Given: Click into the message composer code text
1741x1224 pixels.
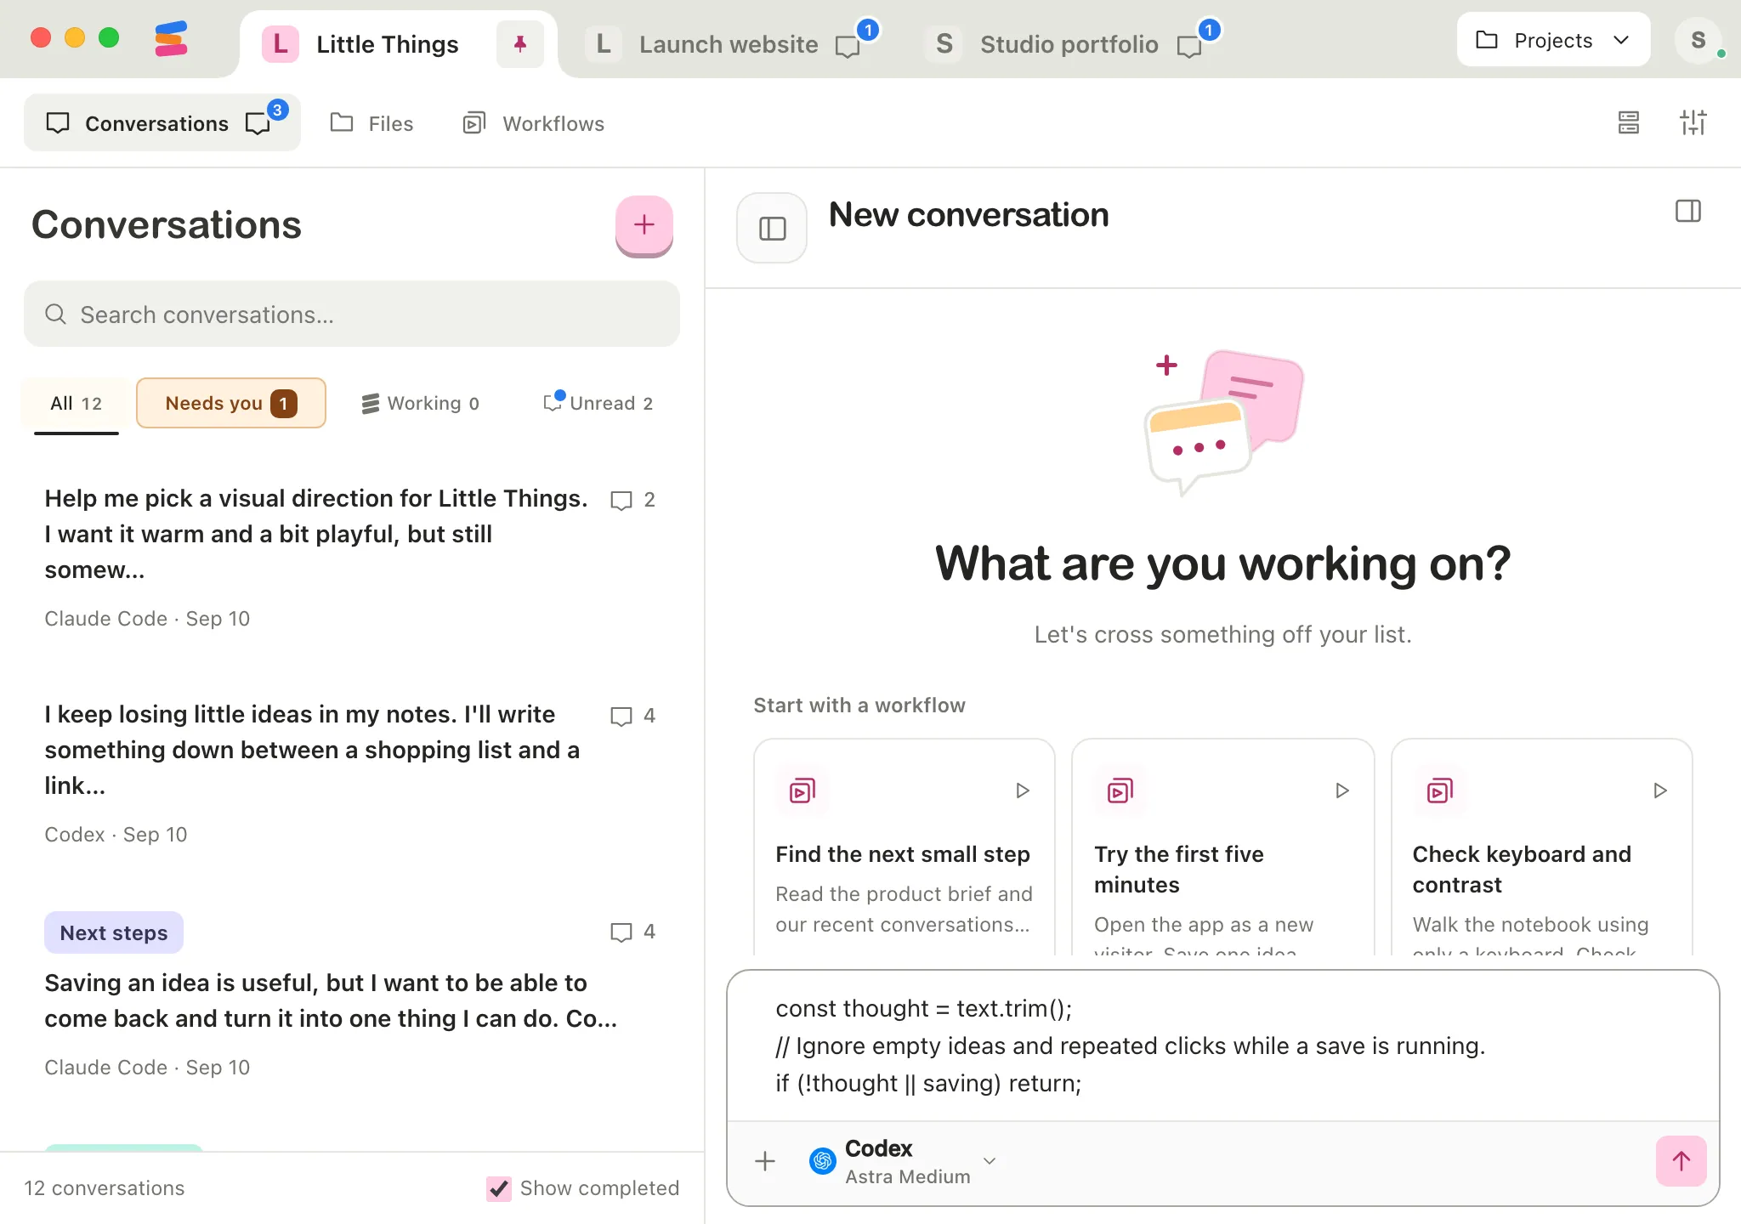Looking at the screenshot, I should pyautogui.click(x=1222, y=1045).
